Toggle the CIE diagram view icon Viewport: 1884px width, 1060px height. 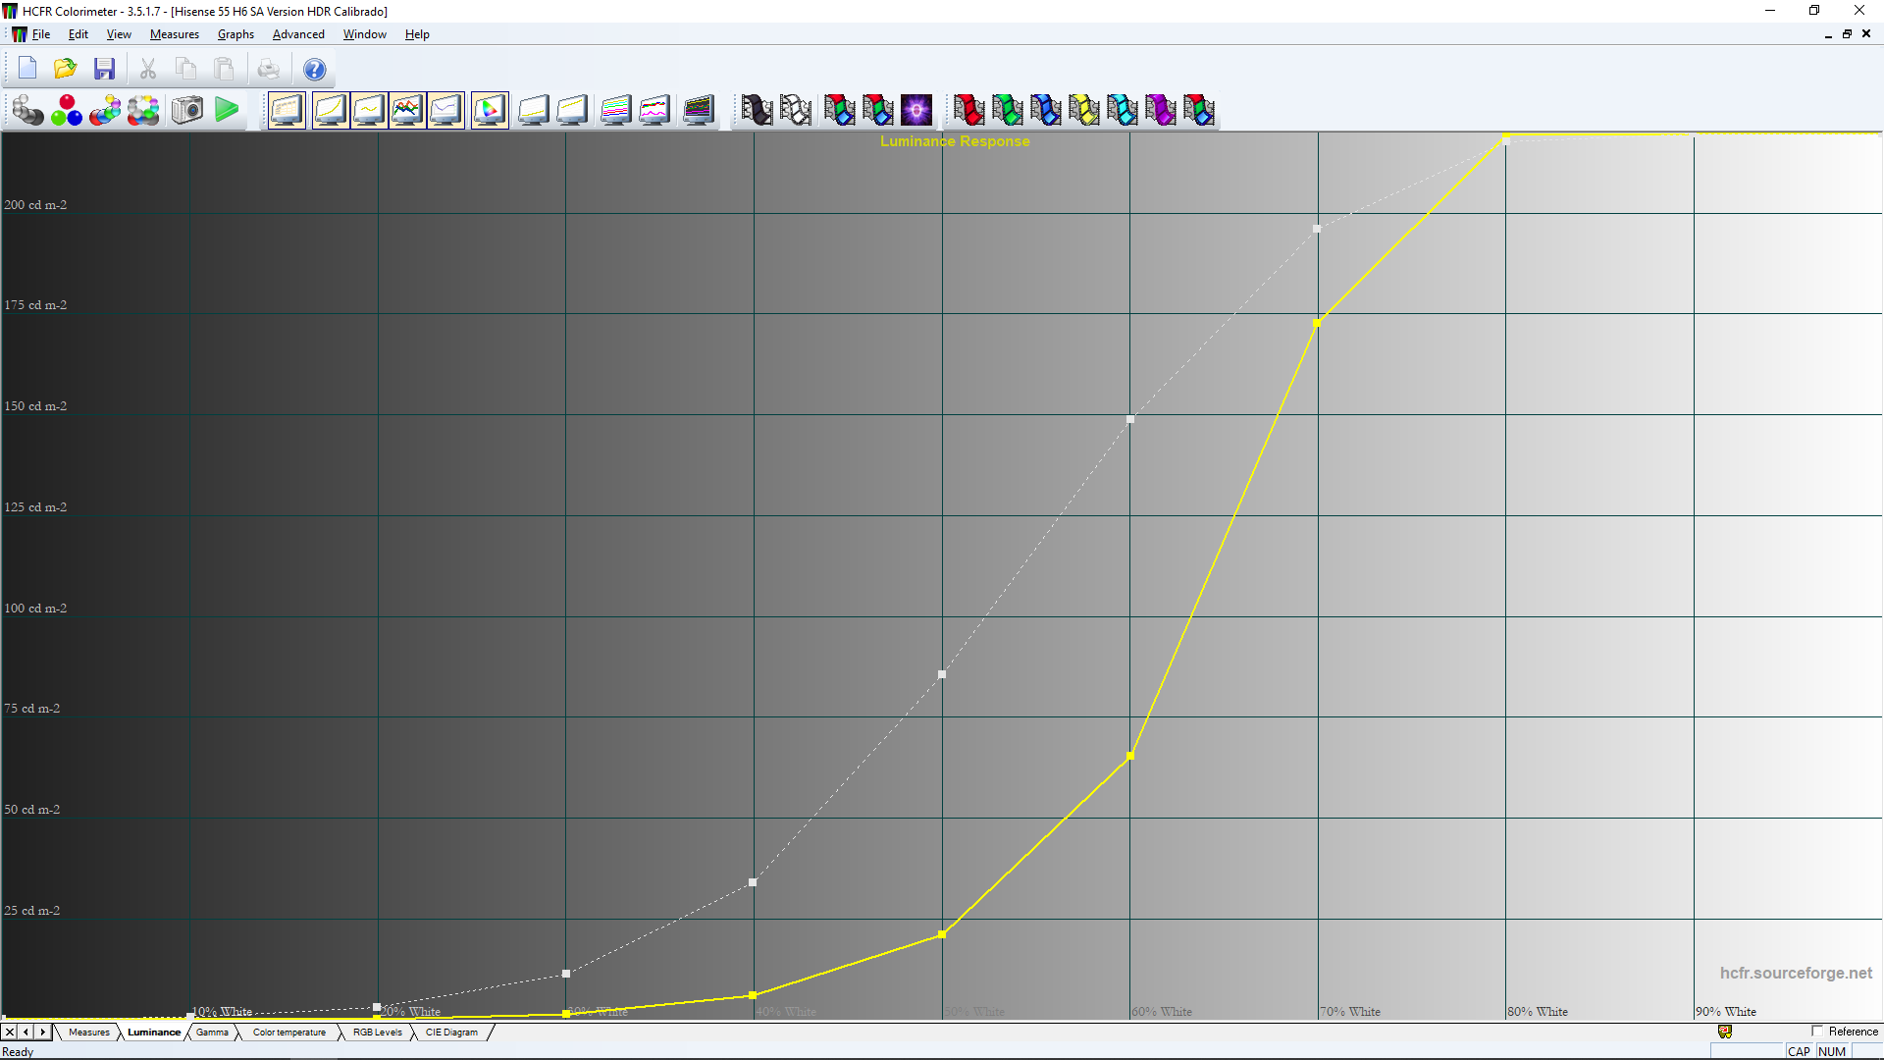(x=489, y=110)
